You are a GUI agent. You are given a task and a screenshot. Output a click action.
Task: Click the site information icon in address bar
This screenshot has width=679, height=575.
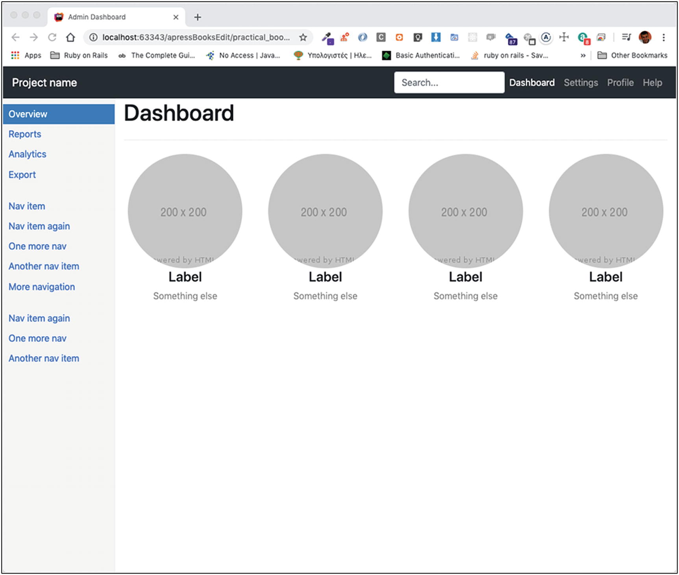click(x=93, y=37)
